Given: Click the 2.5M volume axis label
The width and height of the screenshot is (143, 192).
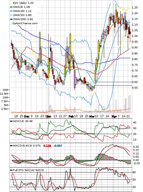Looking at the screenshot, I should point(4,109).
